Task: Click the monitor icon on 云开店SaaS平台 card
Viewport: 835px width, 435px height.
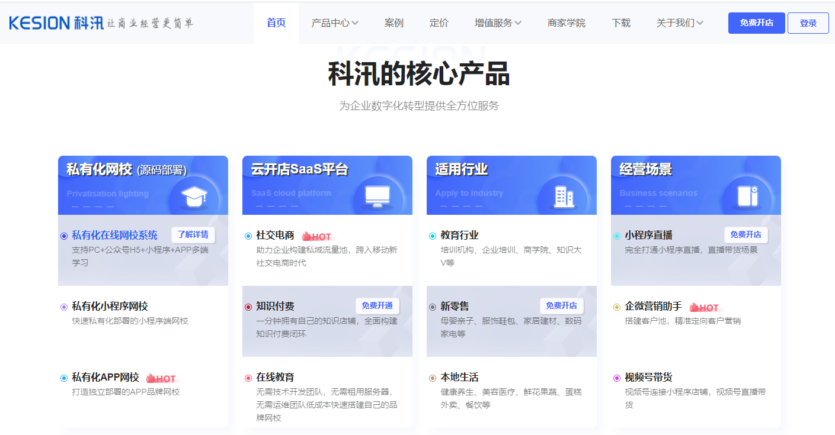Action: [377, 196]
